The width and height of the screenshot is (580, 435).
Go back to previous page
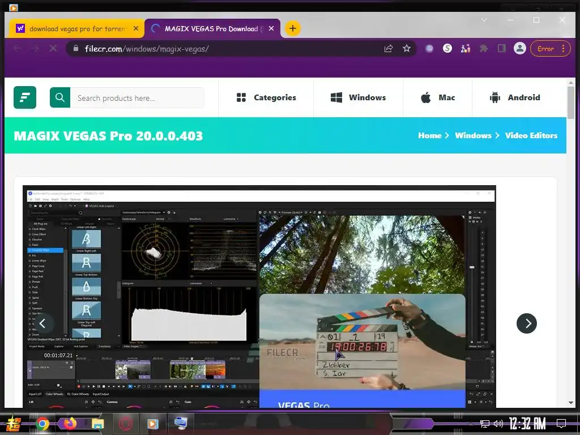click(x=17, y=49)
